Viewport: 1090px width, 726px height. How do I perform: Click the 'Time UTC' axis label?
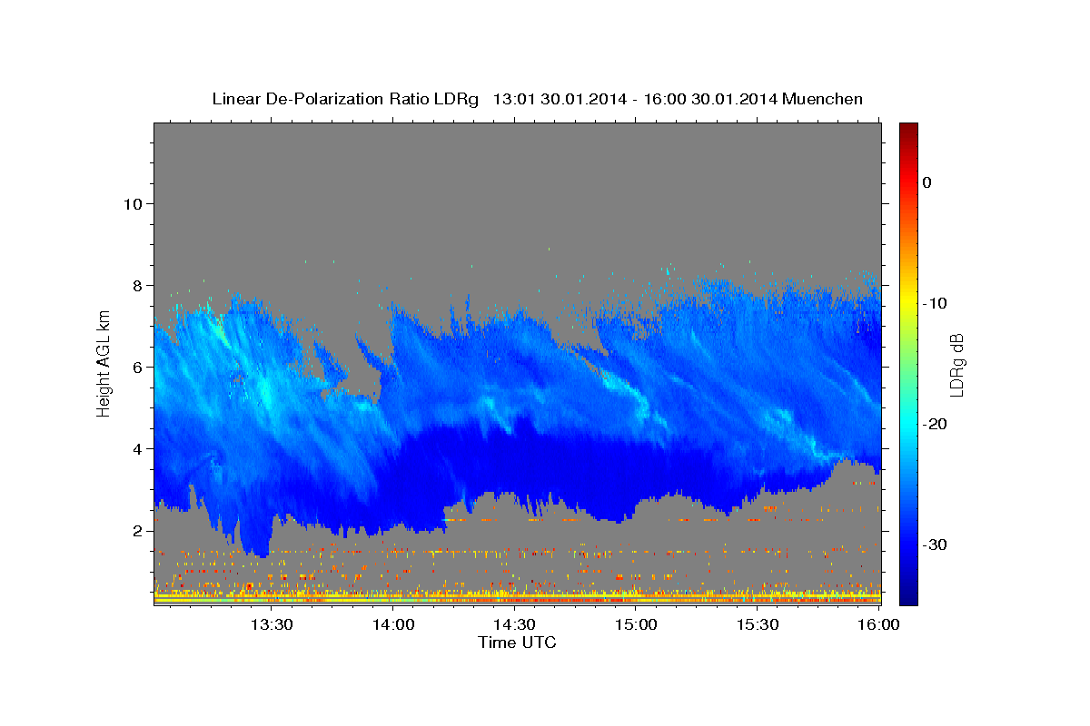[x=517, y=643]
